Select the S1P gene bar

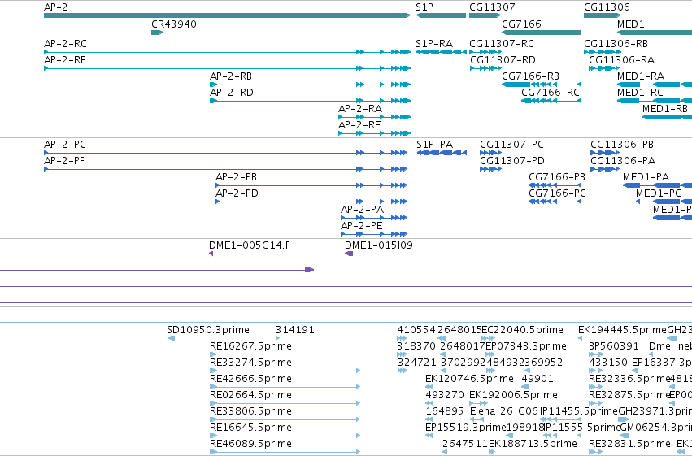click(441, 15)
